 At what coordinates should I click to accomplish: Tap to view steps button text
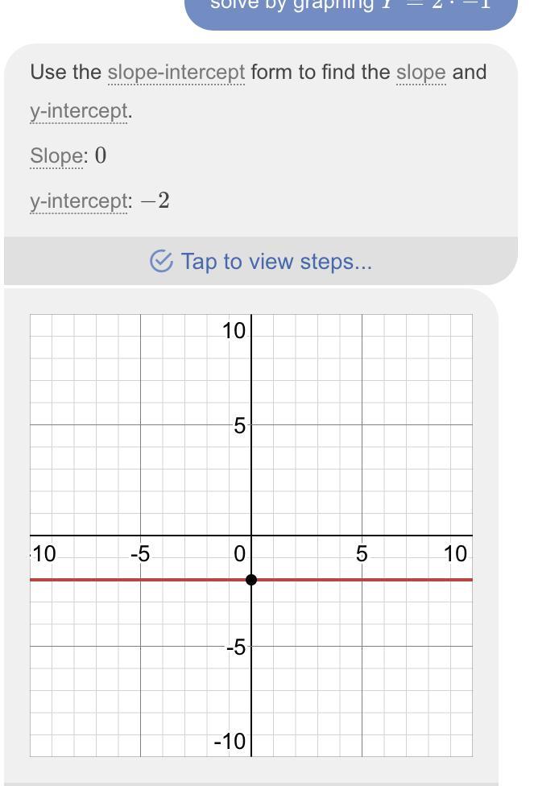pyautogui.click(x=276, y=262)
